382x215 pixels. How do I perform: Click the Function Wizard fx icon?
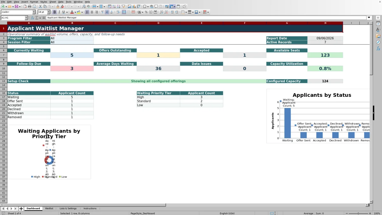(32, 18)
